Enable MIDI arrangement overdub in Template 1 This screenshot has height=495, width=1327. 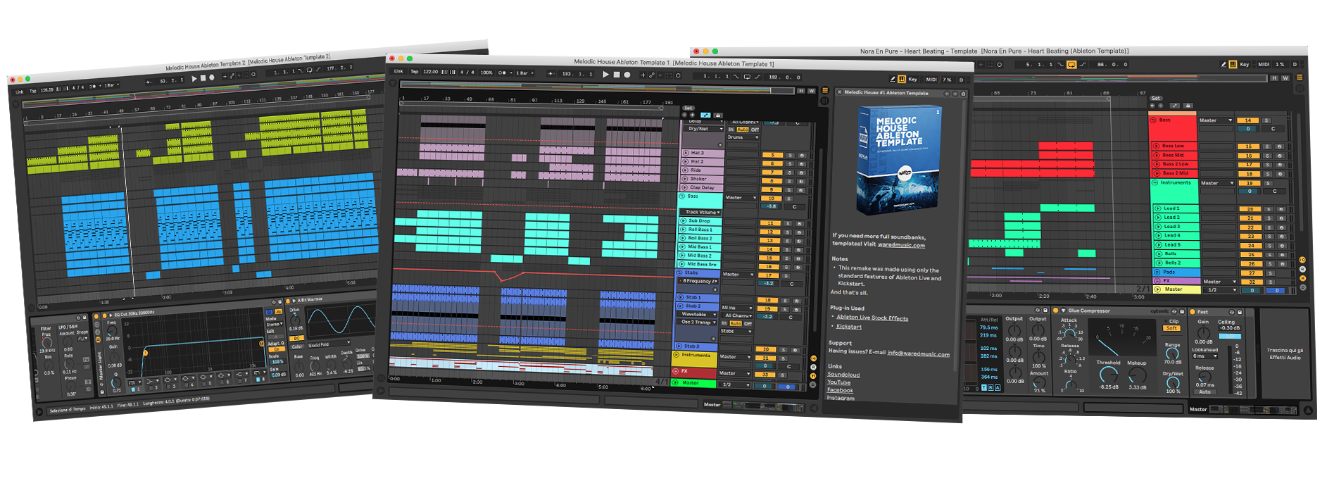click(x=643, y=75)
